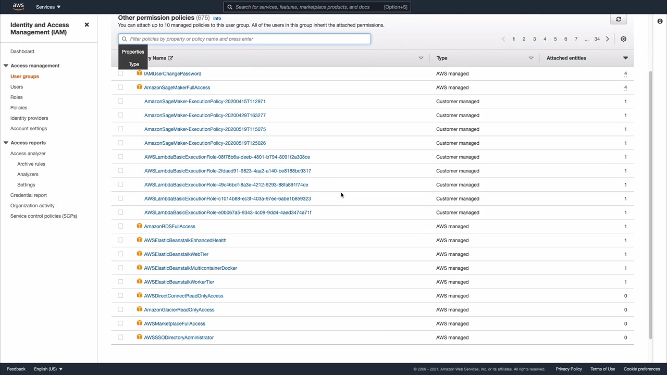The height and width of the screenshot is (375, 667).
Task: Select checkbox for AWSMarketplaceFullAccess policy
Action: [x=120, y=323]
